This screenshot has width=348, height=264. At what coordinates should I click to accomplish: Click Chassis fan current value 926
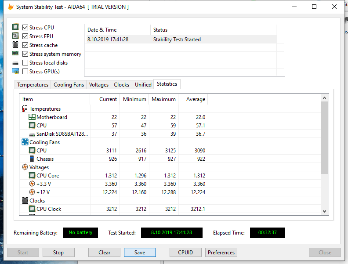[x=113, y=159]
